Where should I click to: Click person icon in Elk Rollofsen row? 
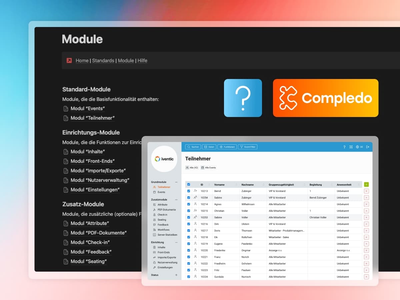pyautogui.click(x=195, y=237)
